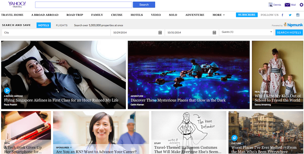Screen dimensions: 304x154
Task: Click the hipmunk logo
Action: 293,25
